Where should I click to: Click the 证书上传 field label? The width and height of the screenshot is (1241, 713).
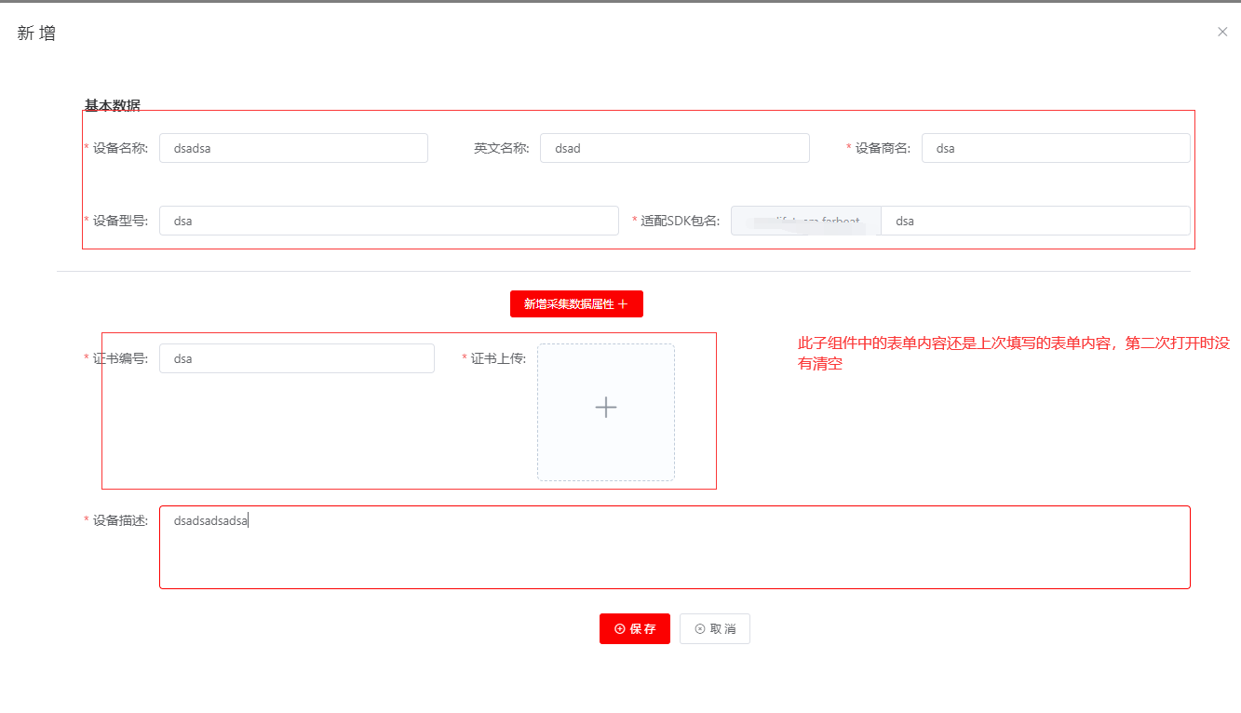(x=498, y=358)
